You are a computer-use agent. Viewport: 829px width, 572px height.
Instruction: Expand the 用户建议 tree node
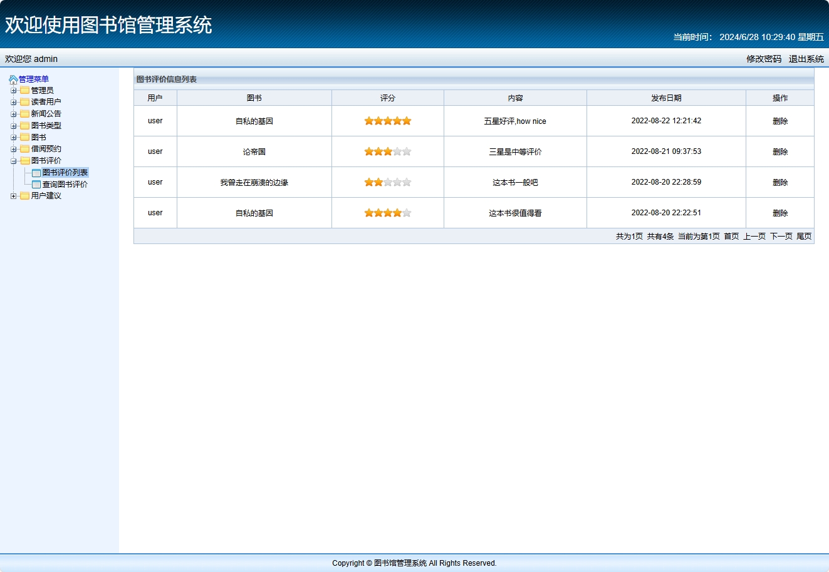(14, 196)
